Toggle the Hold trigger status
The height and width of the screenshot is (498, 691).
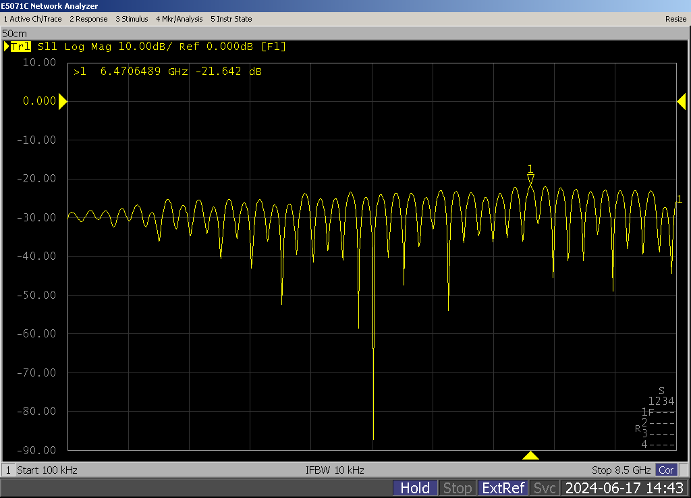point(414,488)
